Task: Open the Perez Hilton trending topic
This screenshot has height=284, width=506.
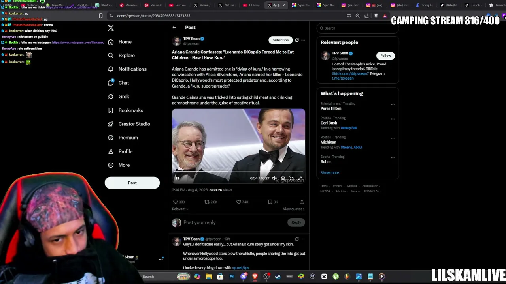Action: (331, 108)
